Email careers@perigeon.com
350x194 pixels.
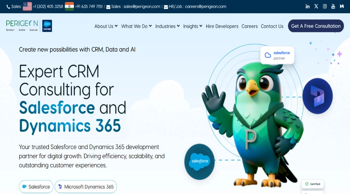point(205,6)
